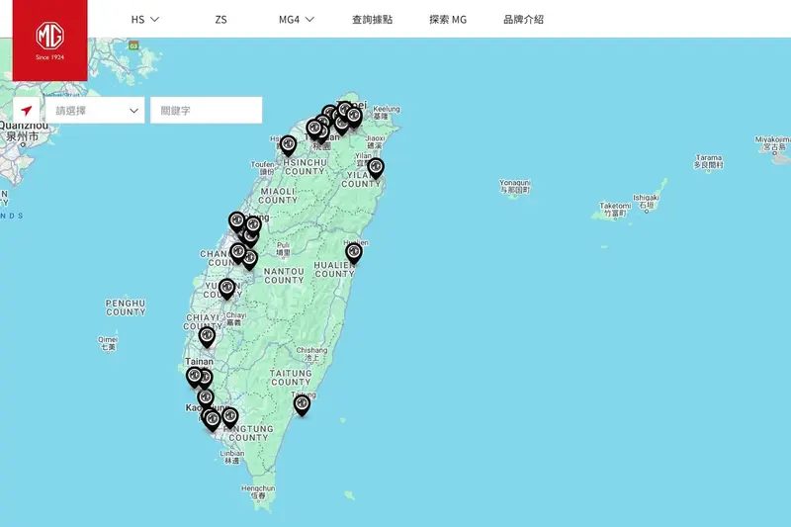791x527 pixels.
Task: Open the 請選擇 dropdown selector
Action: coord(95,111)
